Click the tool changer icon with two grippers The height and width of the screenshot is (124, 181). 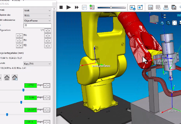click(166, 7)
